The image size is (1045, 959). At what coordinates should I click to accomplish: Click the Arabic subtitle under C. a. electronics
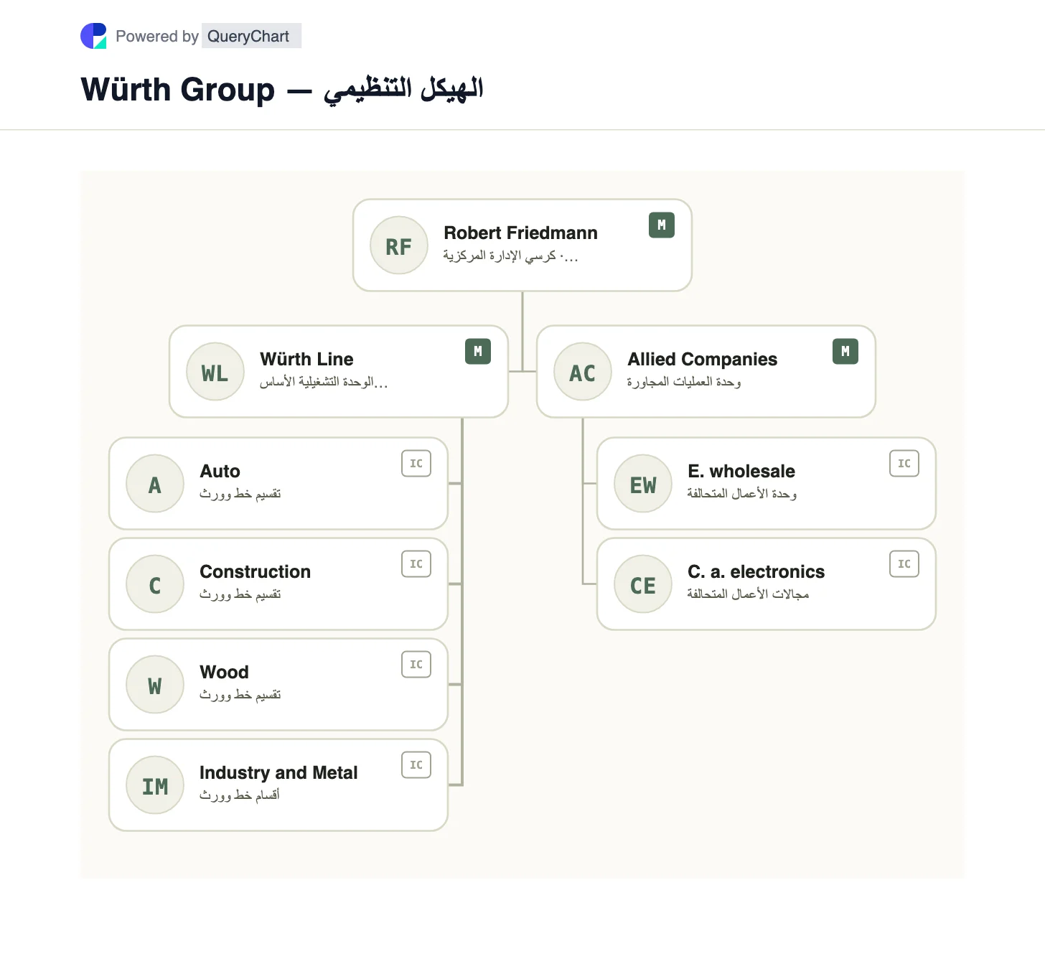tap(748, 594)
